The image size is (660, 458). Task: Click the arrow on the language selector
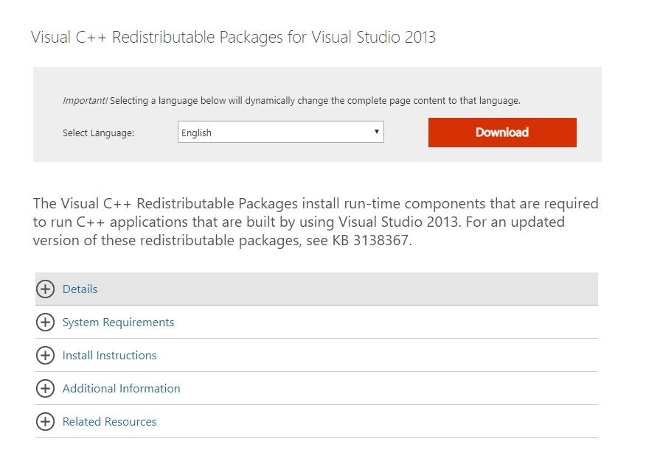click(376, 132)
